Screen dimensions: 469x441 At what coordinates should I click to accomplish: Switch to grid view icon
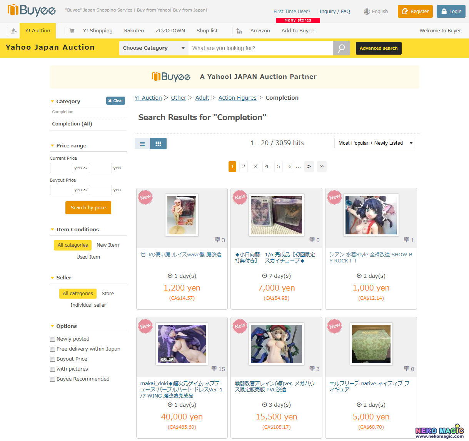tap(158, 144)
